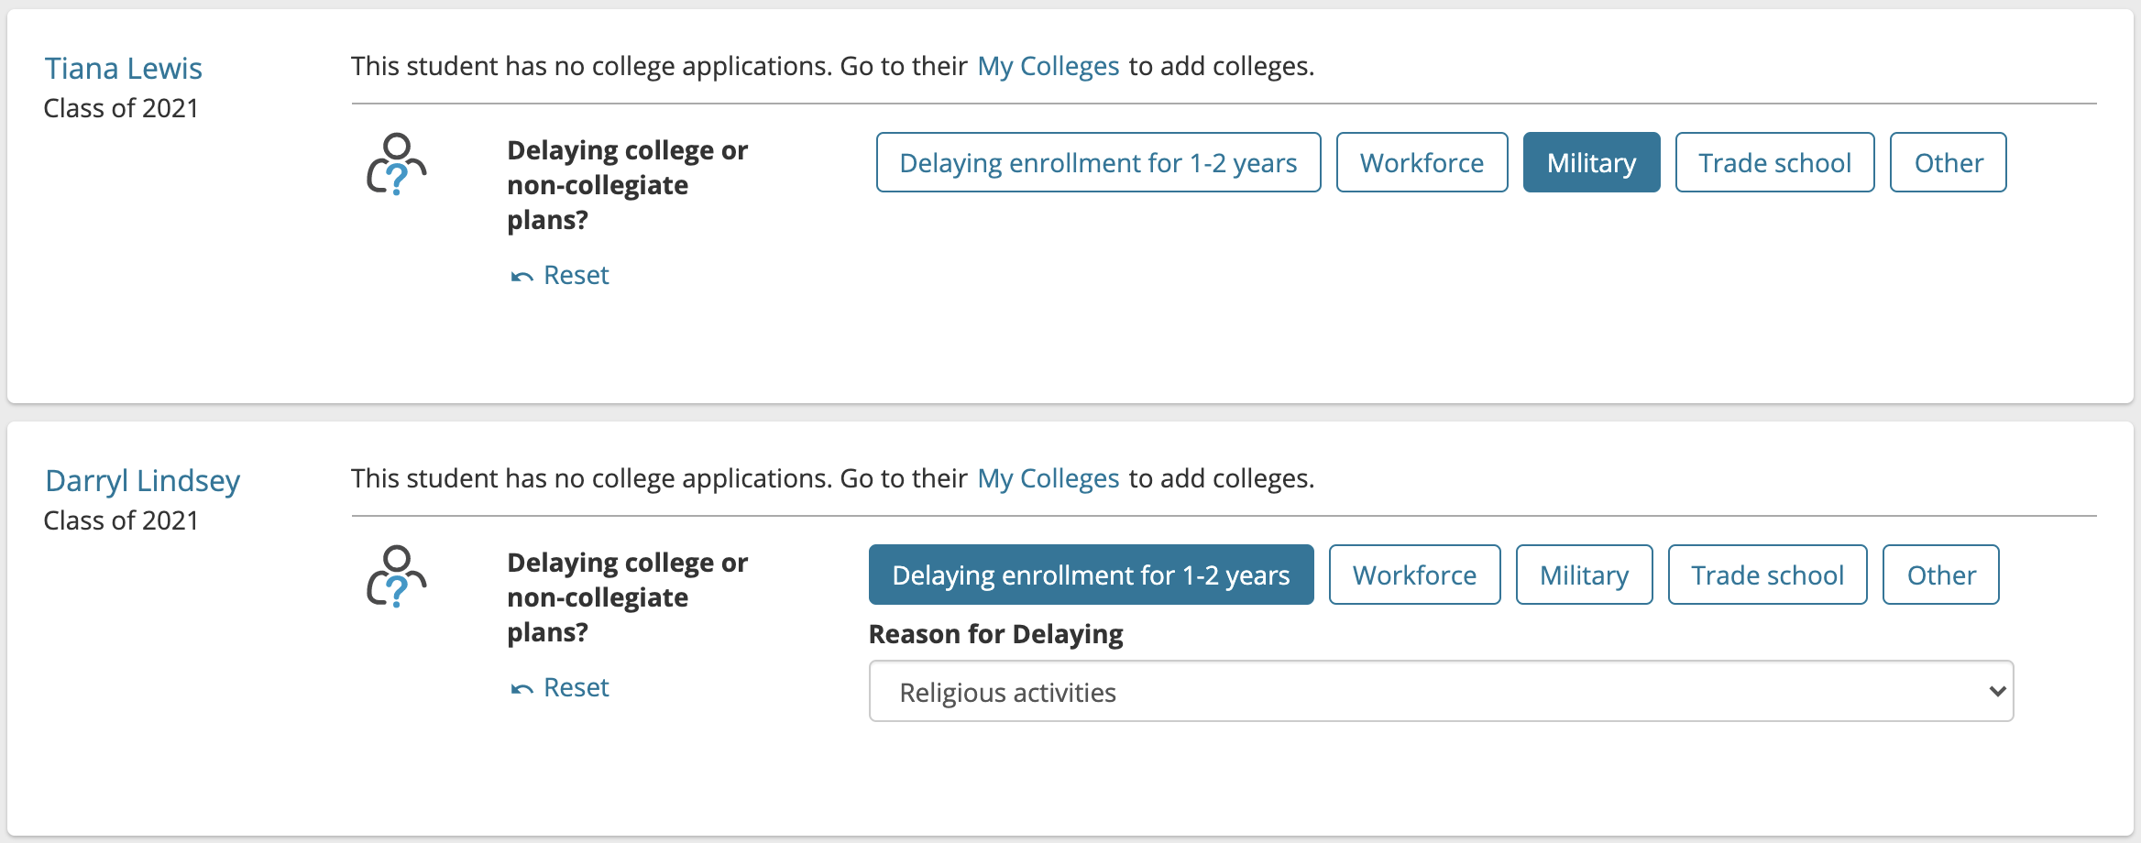Select Delaying enrollment 1-2 years for Tiana
Screen dimensions: 2141x843
[1098, 162]
